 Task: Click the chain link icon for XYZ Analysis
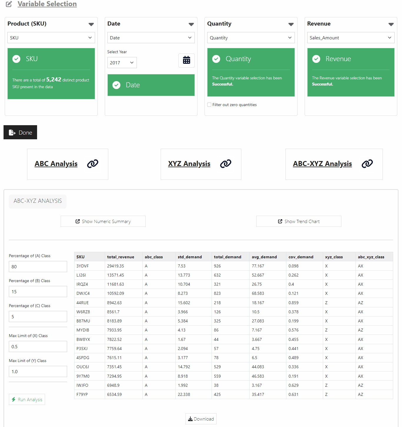click(226, 164)
